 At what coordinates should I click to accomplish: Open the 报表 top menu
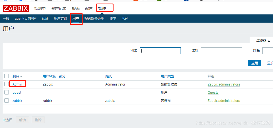[x=76, y=8]
